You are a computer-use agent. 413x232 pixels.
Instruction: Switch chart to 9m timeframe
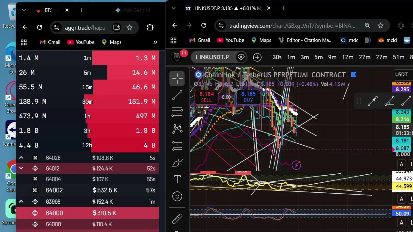(332, 57)
